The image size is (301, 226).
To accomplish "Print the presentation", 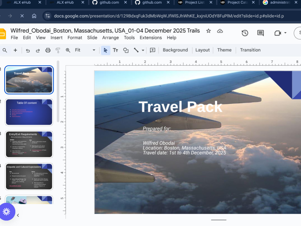I will 48,50.
